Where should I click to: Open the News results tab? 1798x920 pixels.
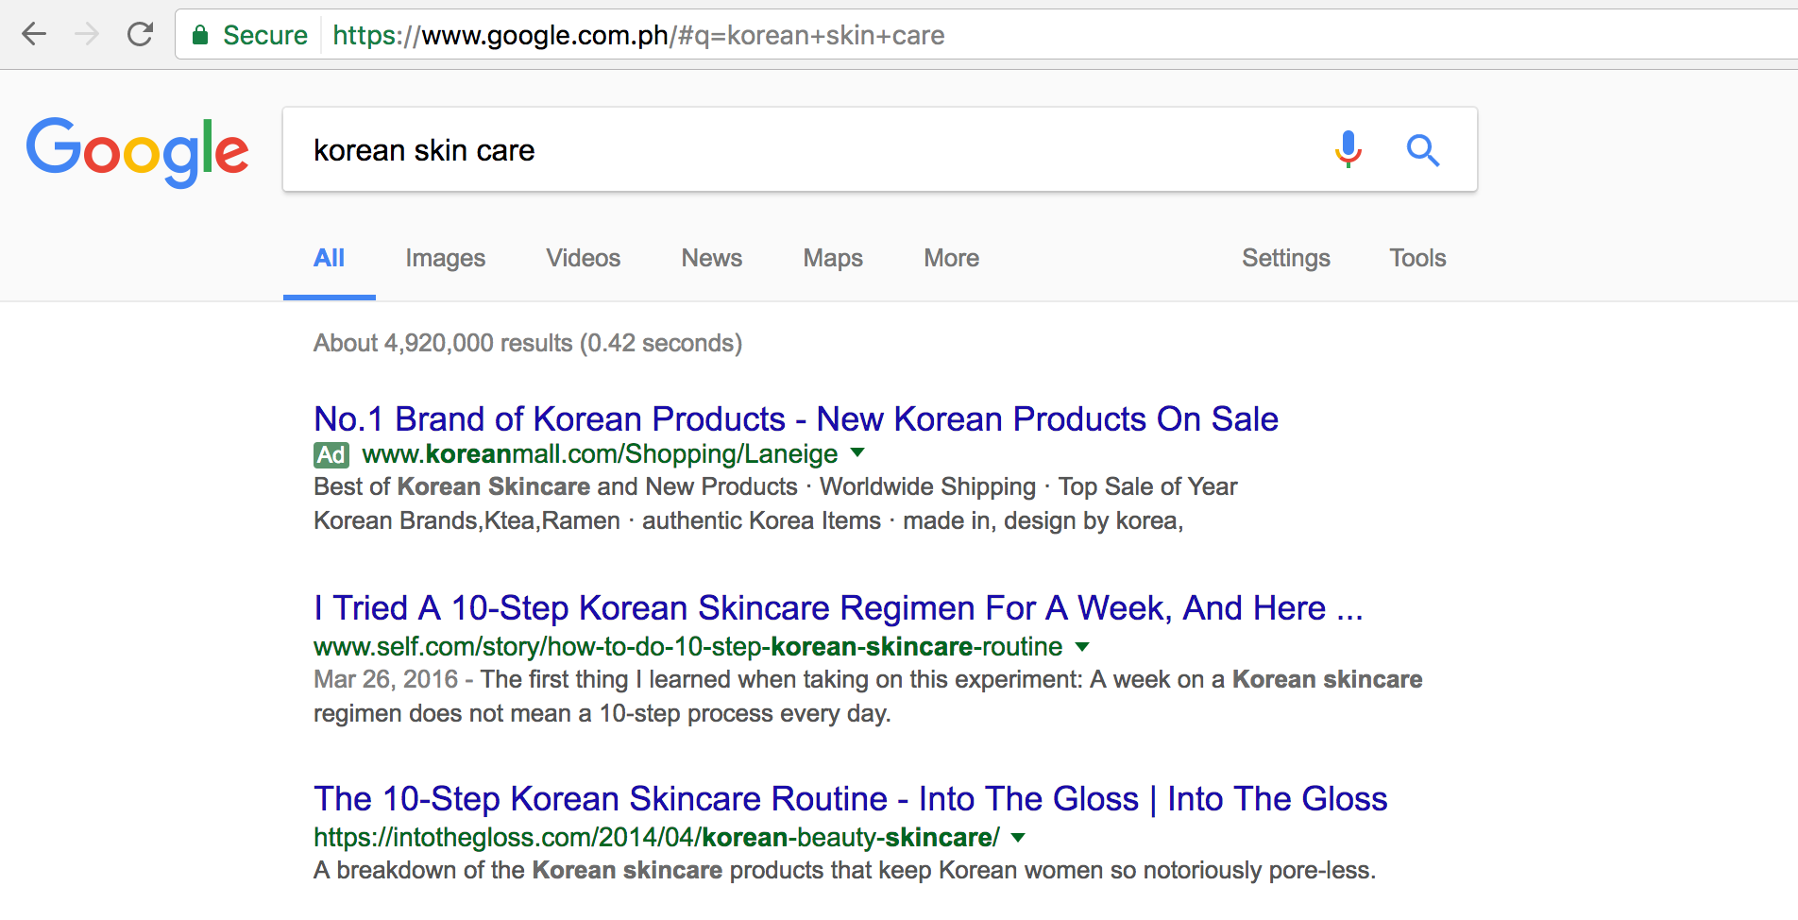pos(711,258)
